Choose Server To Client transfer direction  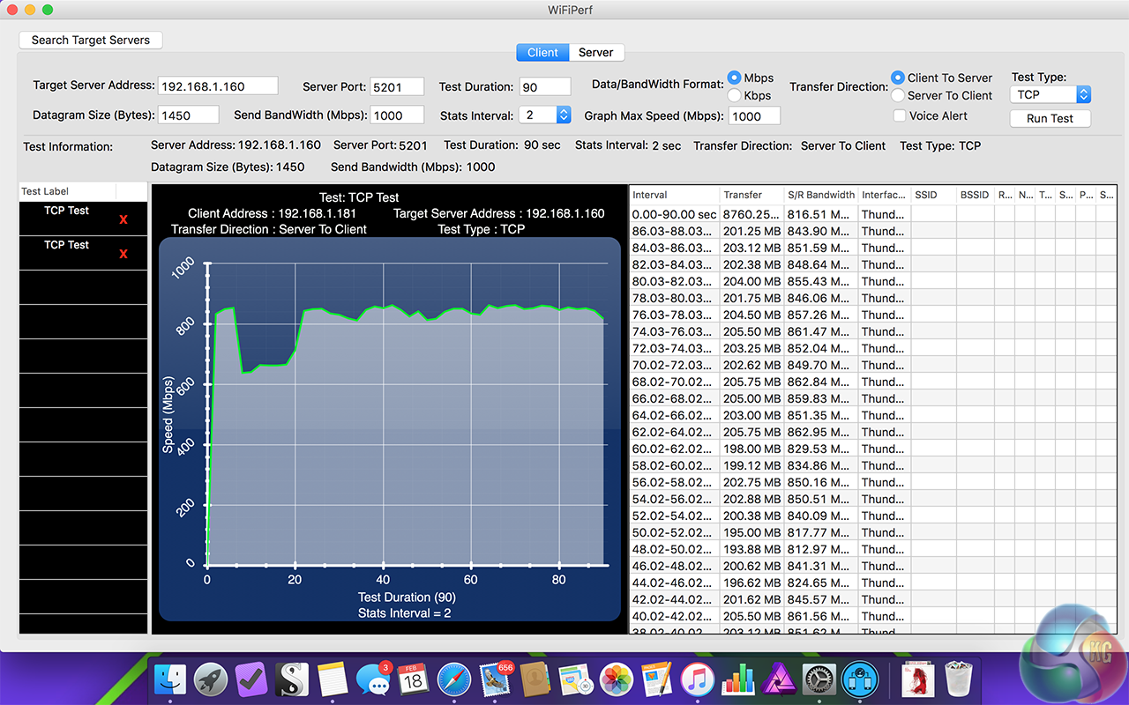(x=898, y=95)
